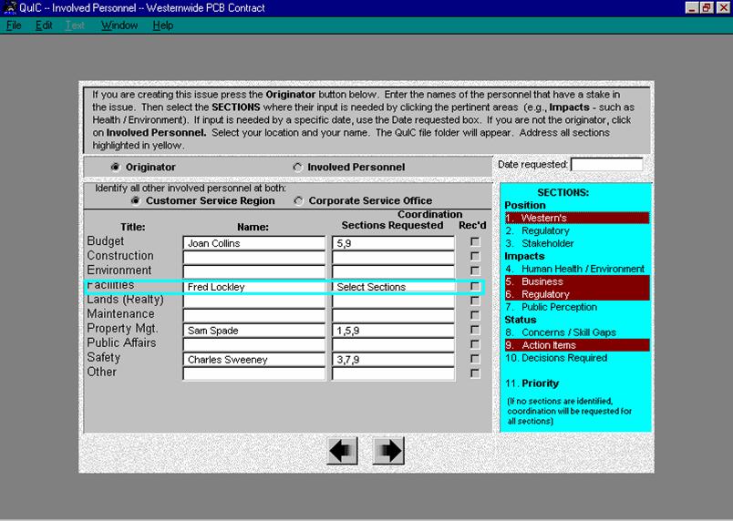Screen dimensions: 733x521
Task: Click the forward arrow navigation button
Action: (x=388, y=451)
